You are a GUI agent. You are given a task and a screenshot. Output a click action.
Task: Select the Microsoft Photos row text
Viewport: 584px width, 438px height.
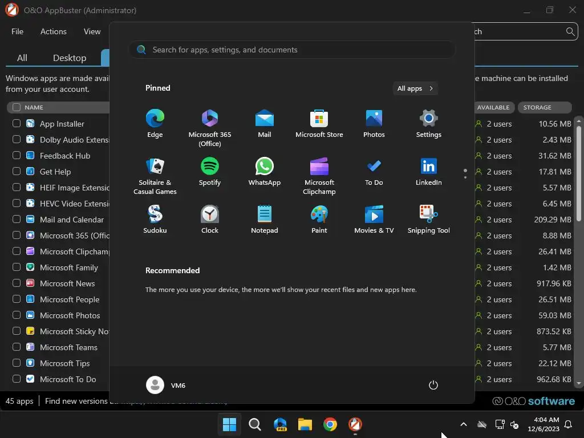[70, 315]
